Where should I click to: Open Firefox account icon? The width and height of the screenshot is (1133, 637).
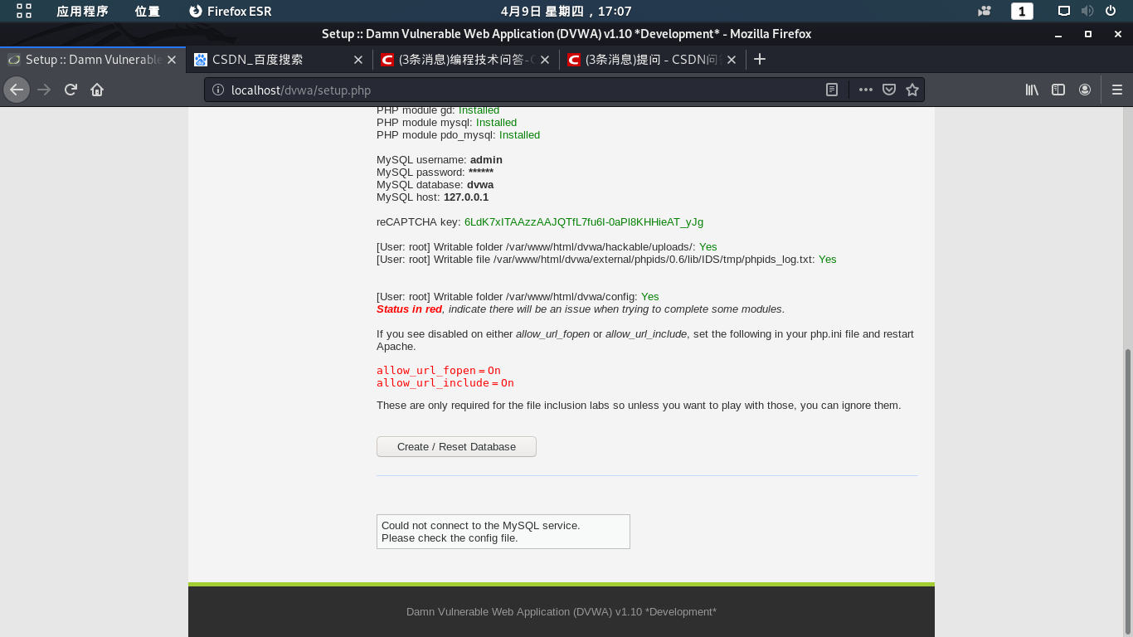click(1085, 90)
